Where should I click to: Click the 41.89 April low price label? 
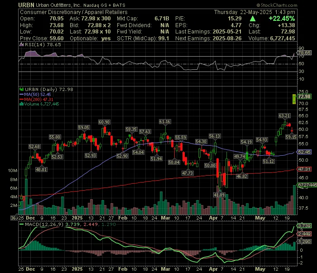point(219,195)
